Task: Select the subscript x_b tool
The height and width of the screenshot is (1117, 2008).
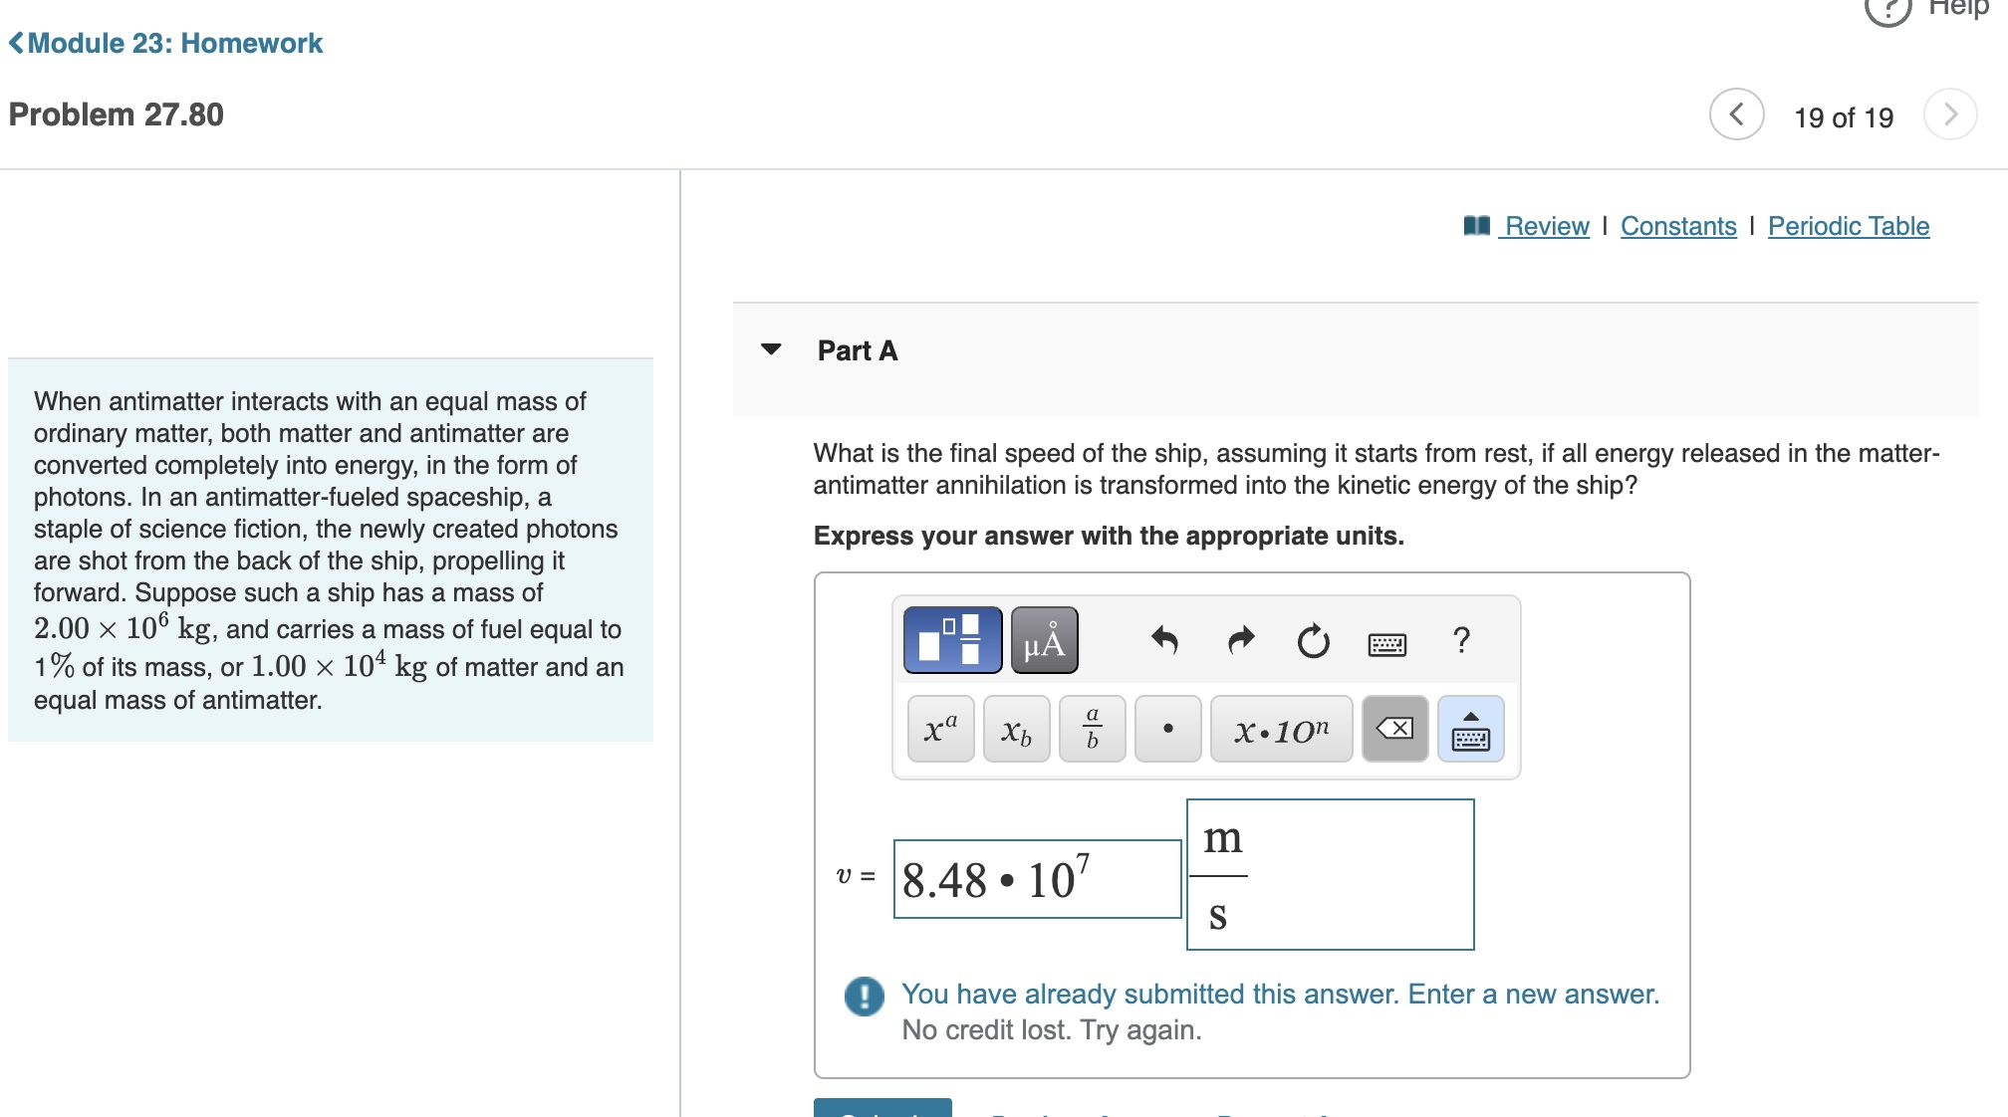Action: 1016,729
